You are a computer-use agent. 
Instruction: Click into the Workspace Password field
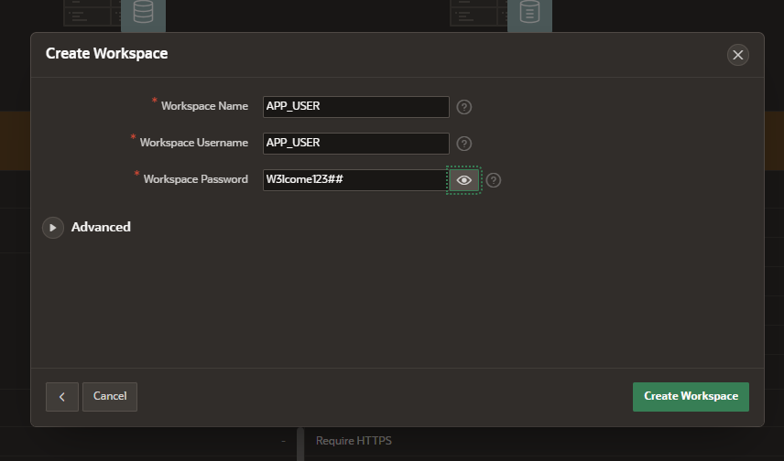tap(354, 180)
